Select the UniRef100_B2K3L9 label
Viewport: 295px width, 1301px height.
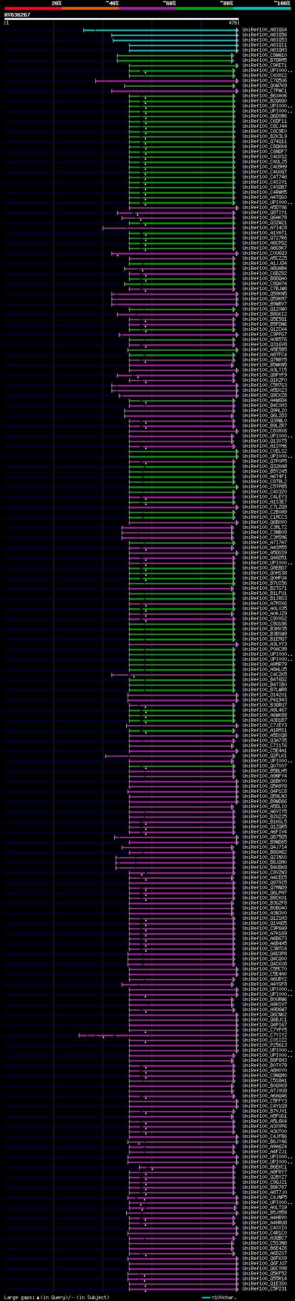pyautogui.click(x=265, y=136)
